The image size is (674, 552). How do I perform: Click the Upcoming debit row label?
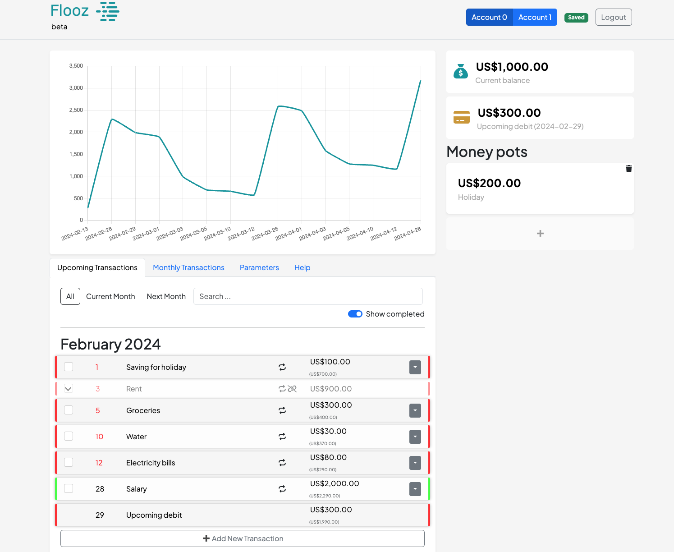point(154,515)
